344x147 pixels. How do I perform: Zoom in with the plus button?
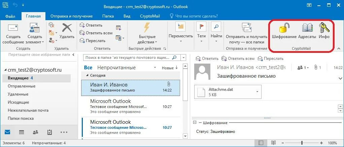(321, 143)
